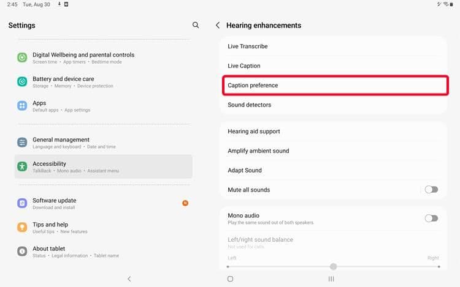Screen dimensions: 460x287
Task: Open Caption preference
Action: [x=334, y=86]
